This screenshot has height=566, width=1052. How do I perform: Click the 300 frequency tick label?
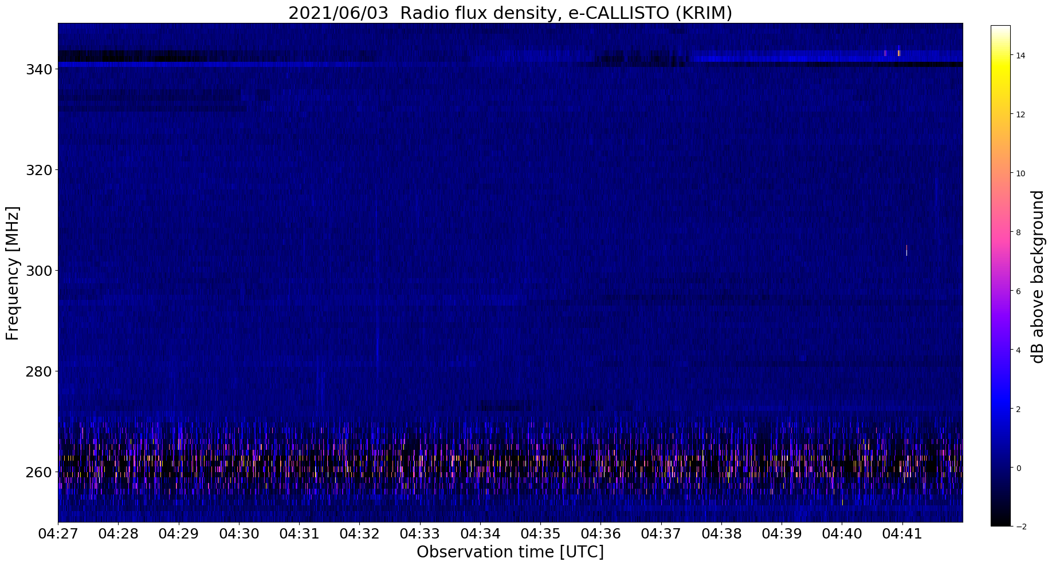(40, 271)
